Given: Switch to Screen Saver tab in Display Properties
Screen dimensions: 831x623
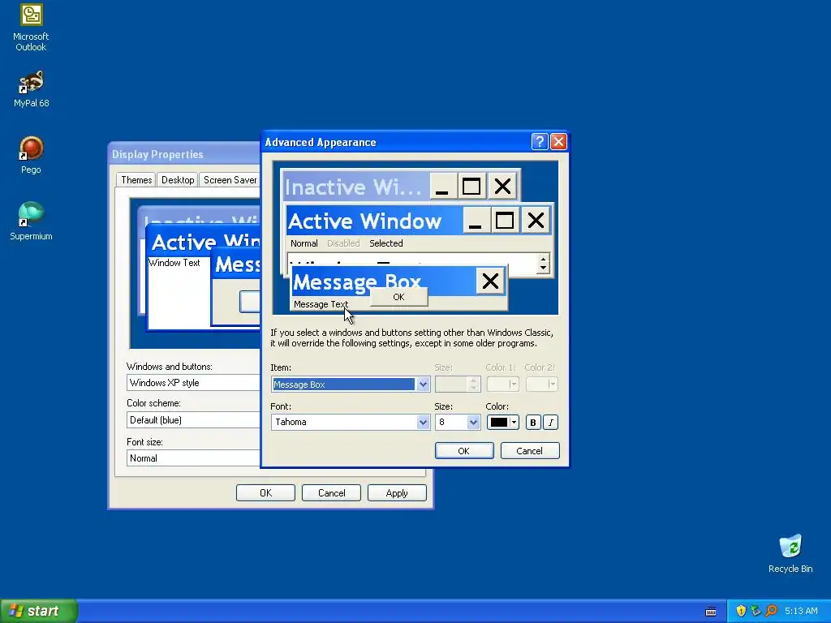Looking at the screenshot, I should pyautogui.click(x=230, y=180).
